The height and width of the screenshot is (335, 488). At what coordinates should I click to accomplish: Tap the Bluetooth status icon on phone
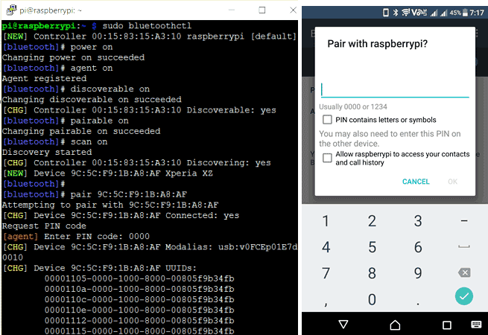click(396, 13)
